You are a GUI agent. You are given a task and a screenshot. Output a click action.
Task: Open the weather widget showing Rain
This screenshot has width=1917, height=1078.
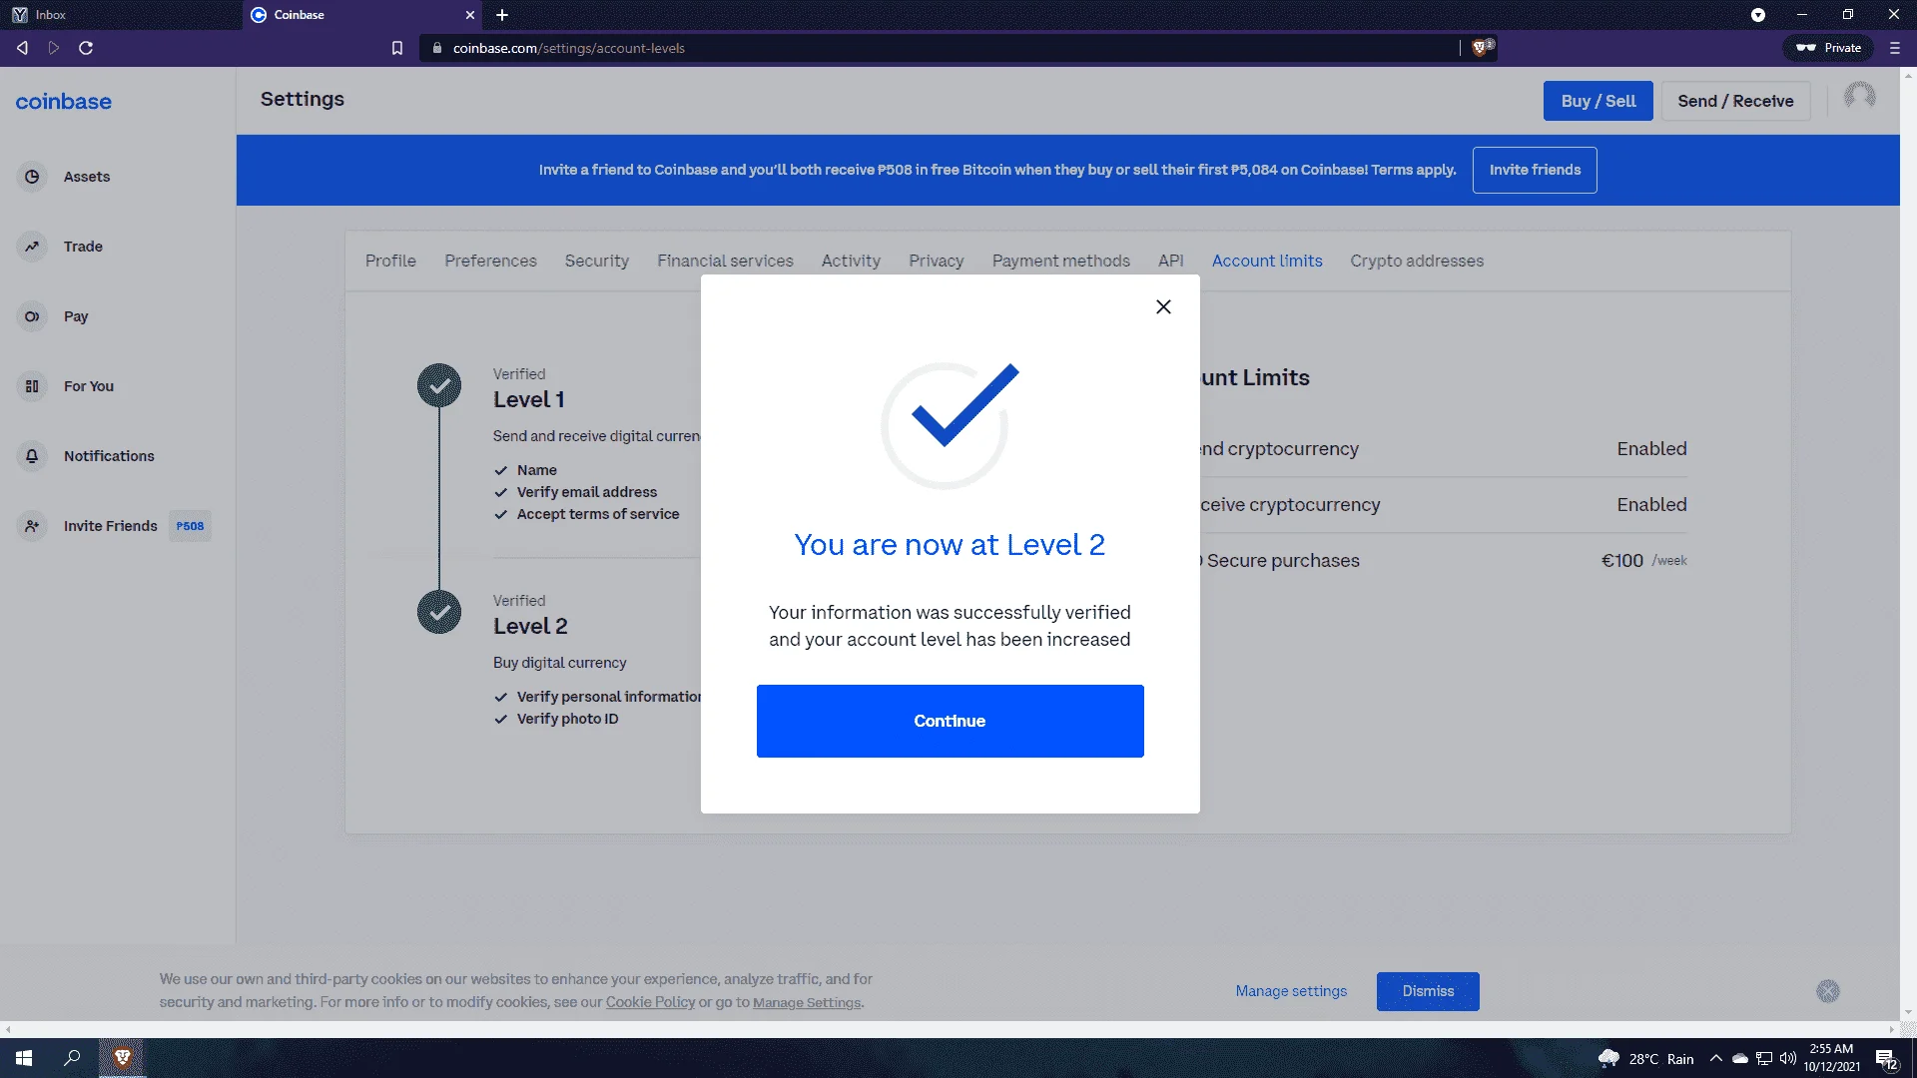(1645, 1059)
